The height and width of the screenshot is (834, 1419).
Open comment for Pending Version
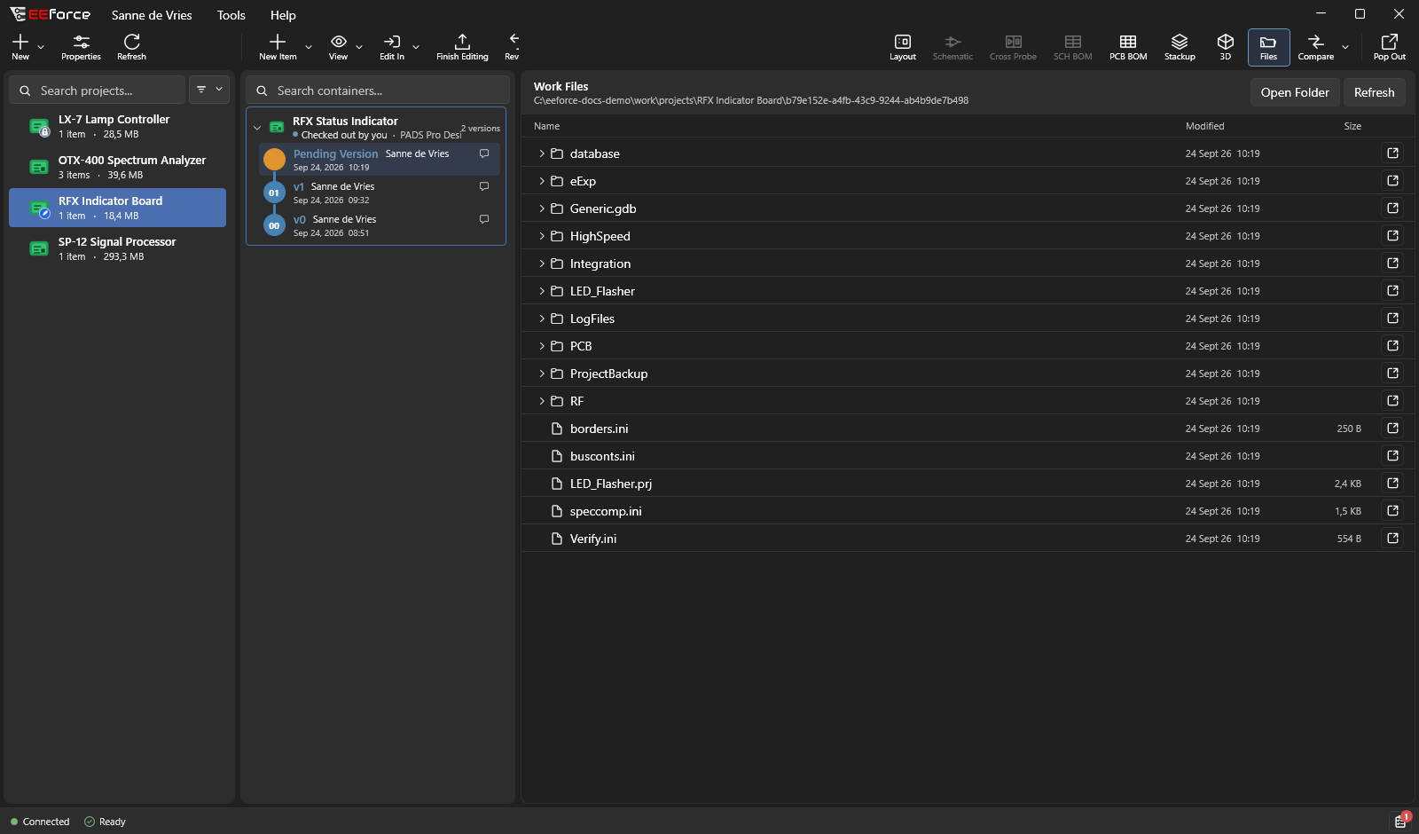coord(484,153)
